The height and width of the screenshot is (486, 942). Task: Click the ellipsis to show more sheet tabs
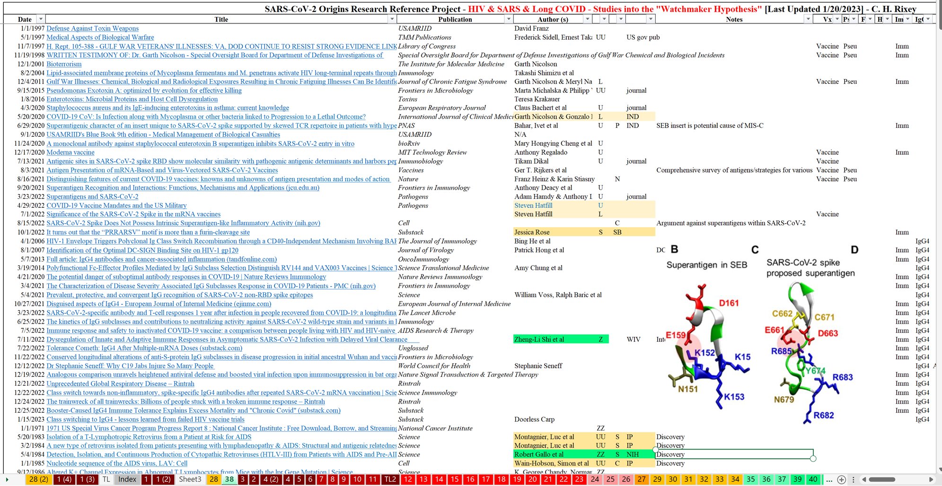[x=829, y=479]
